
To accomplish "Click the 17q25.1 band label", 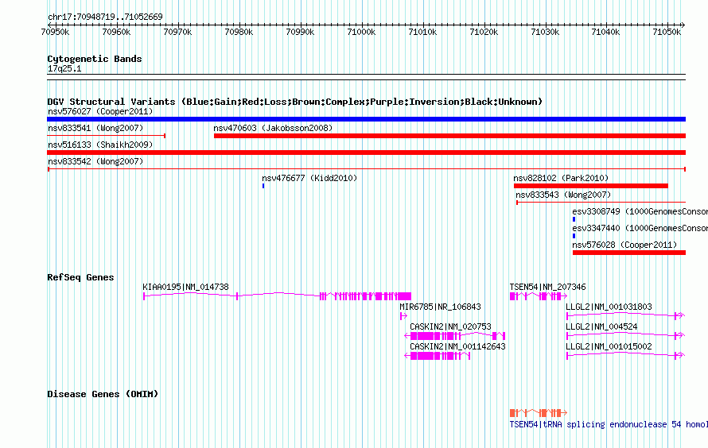I will tap(64, 68).
